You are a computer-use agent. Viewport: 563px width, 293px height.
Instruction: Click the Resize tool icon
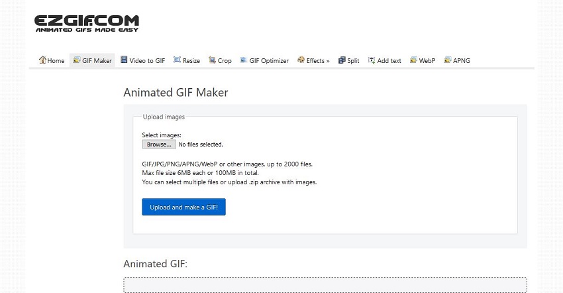(177, 60)
